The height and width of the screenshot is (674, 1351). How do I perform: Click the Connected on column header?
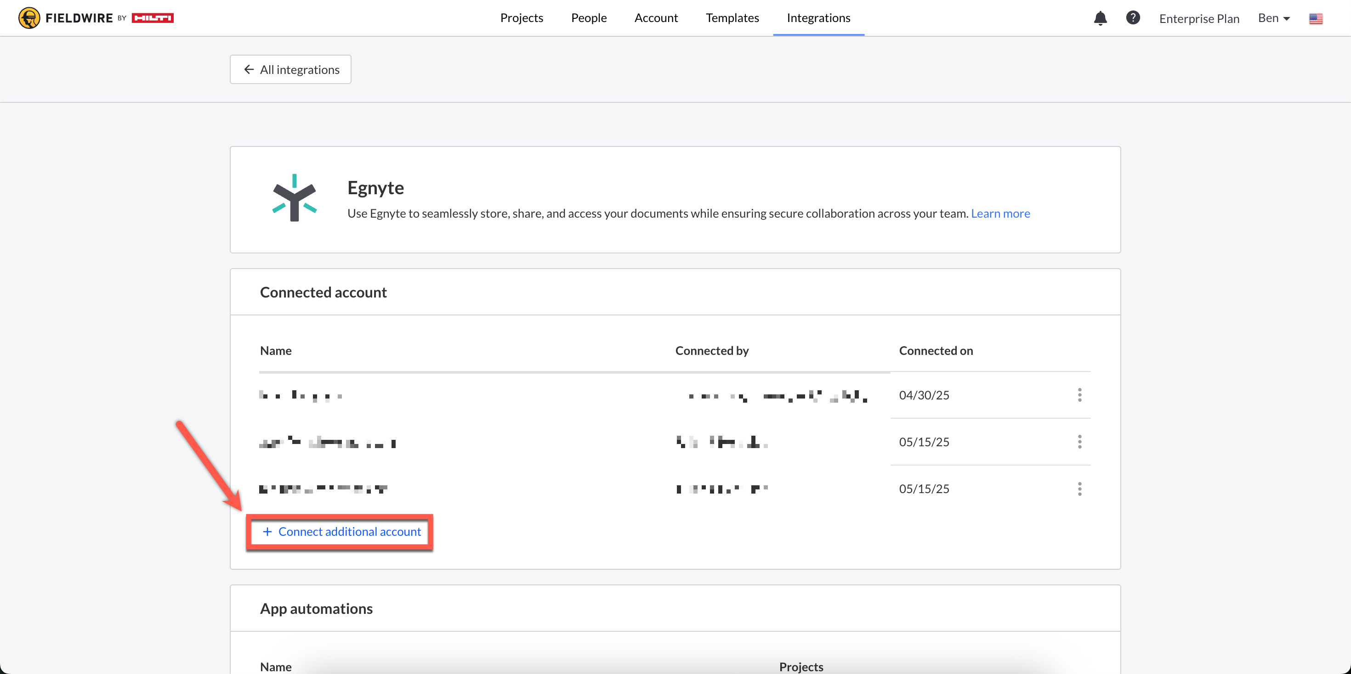pyautogui.click(x=936, y=351)
